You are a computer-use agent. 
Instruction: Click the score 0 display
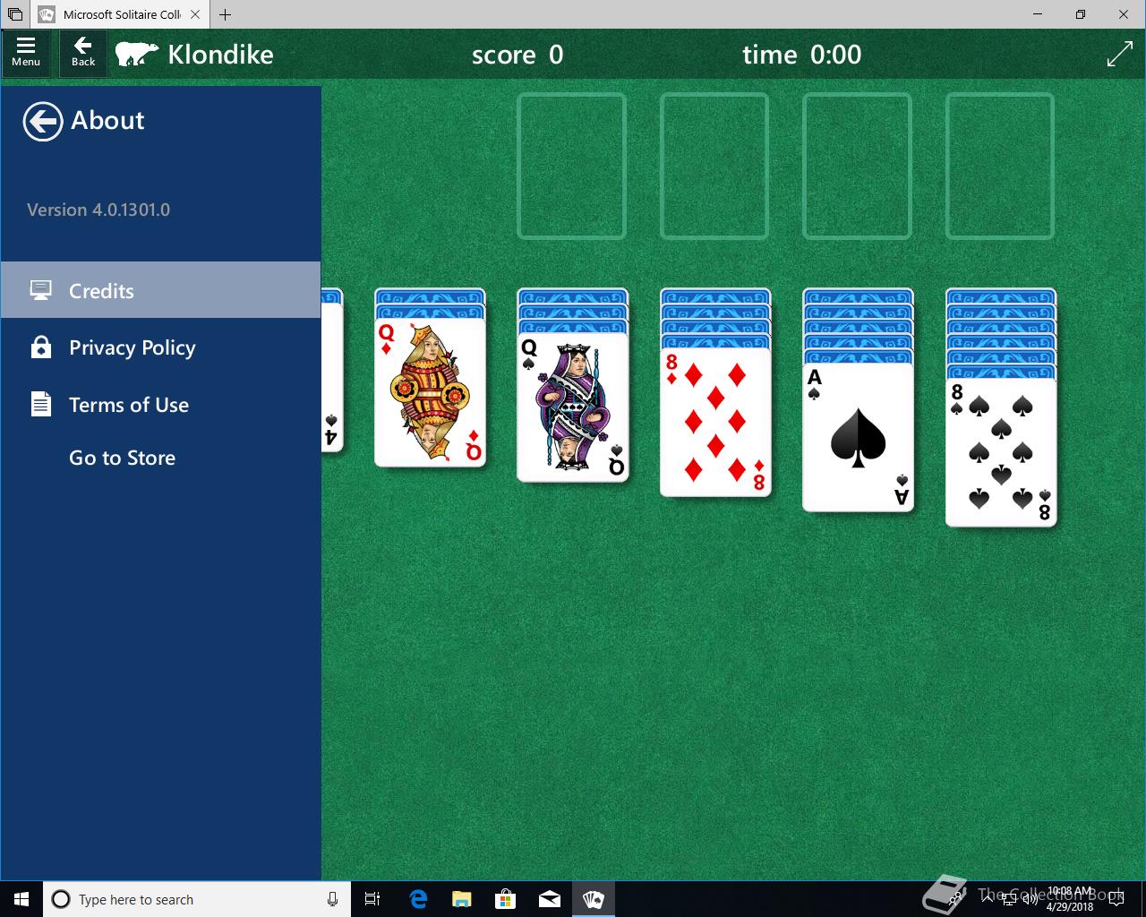pos(517,55)
